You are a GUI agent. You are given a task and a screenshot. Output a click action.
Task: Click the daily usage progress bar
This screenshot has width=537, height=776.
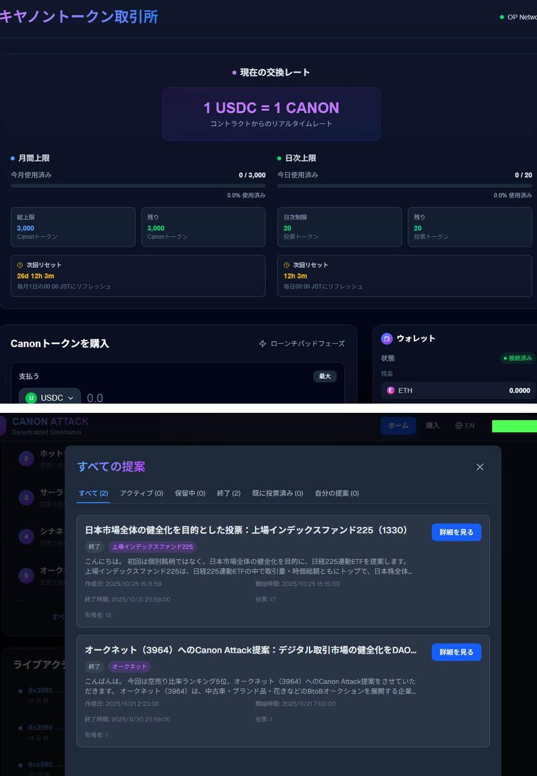click(x=405, y=186)
